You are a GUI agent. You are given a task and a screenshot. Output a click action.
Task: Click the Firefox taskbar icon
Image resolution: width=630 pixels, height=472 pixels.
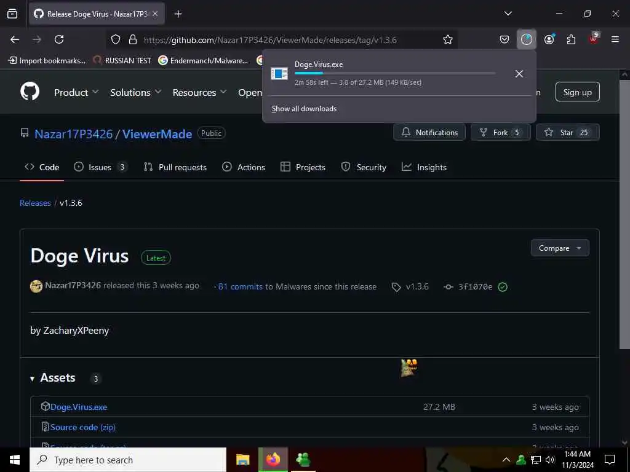[273, 460]
